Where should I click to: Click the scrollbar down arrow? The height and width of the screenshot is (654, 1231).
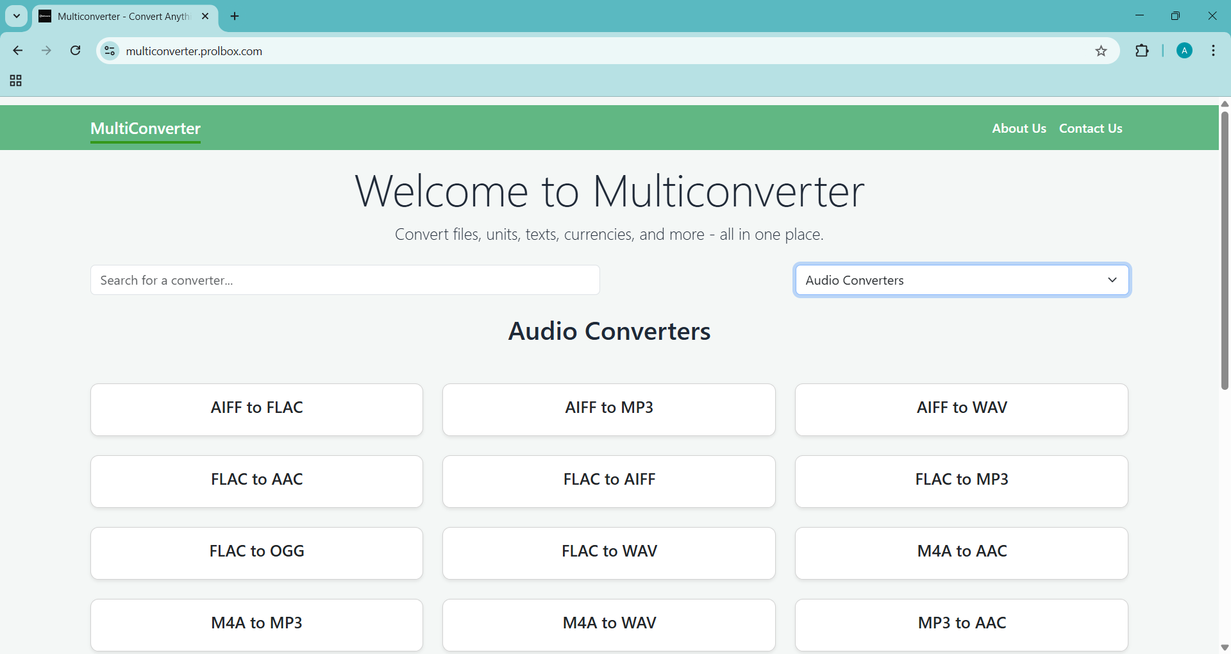(x=1225, y=648)
